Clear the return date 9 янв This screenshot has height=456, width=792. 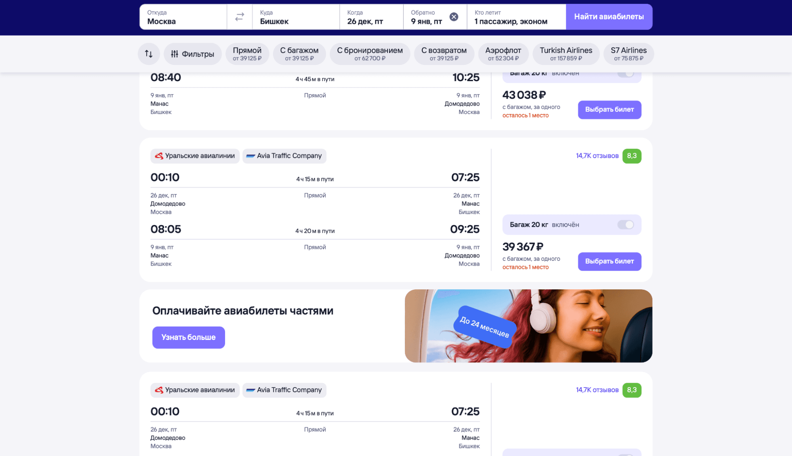(454, 17)
